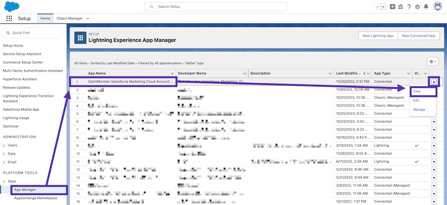Screen dimensions: 447x205
Task: Switch to the Home tab
Action: 45,18
